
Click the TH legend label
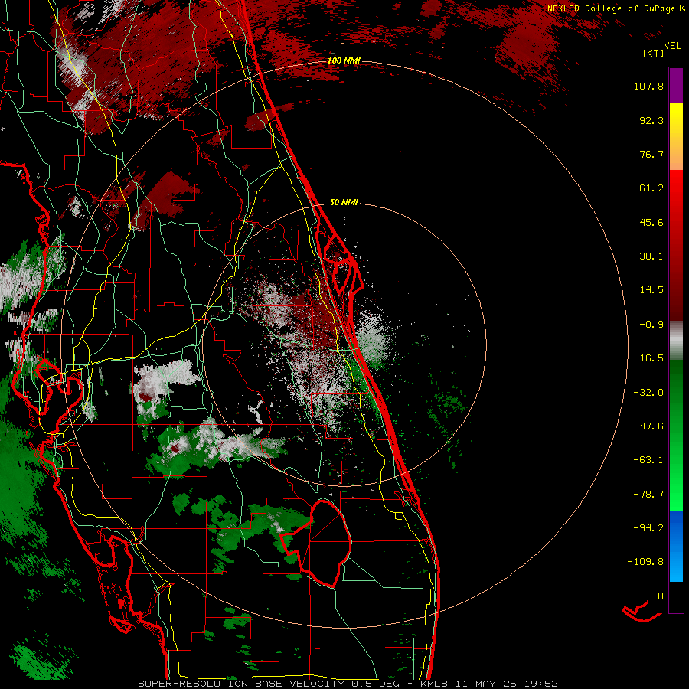(x=658, y=596)
